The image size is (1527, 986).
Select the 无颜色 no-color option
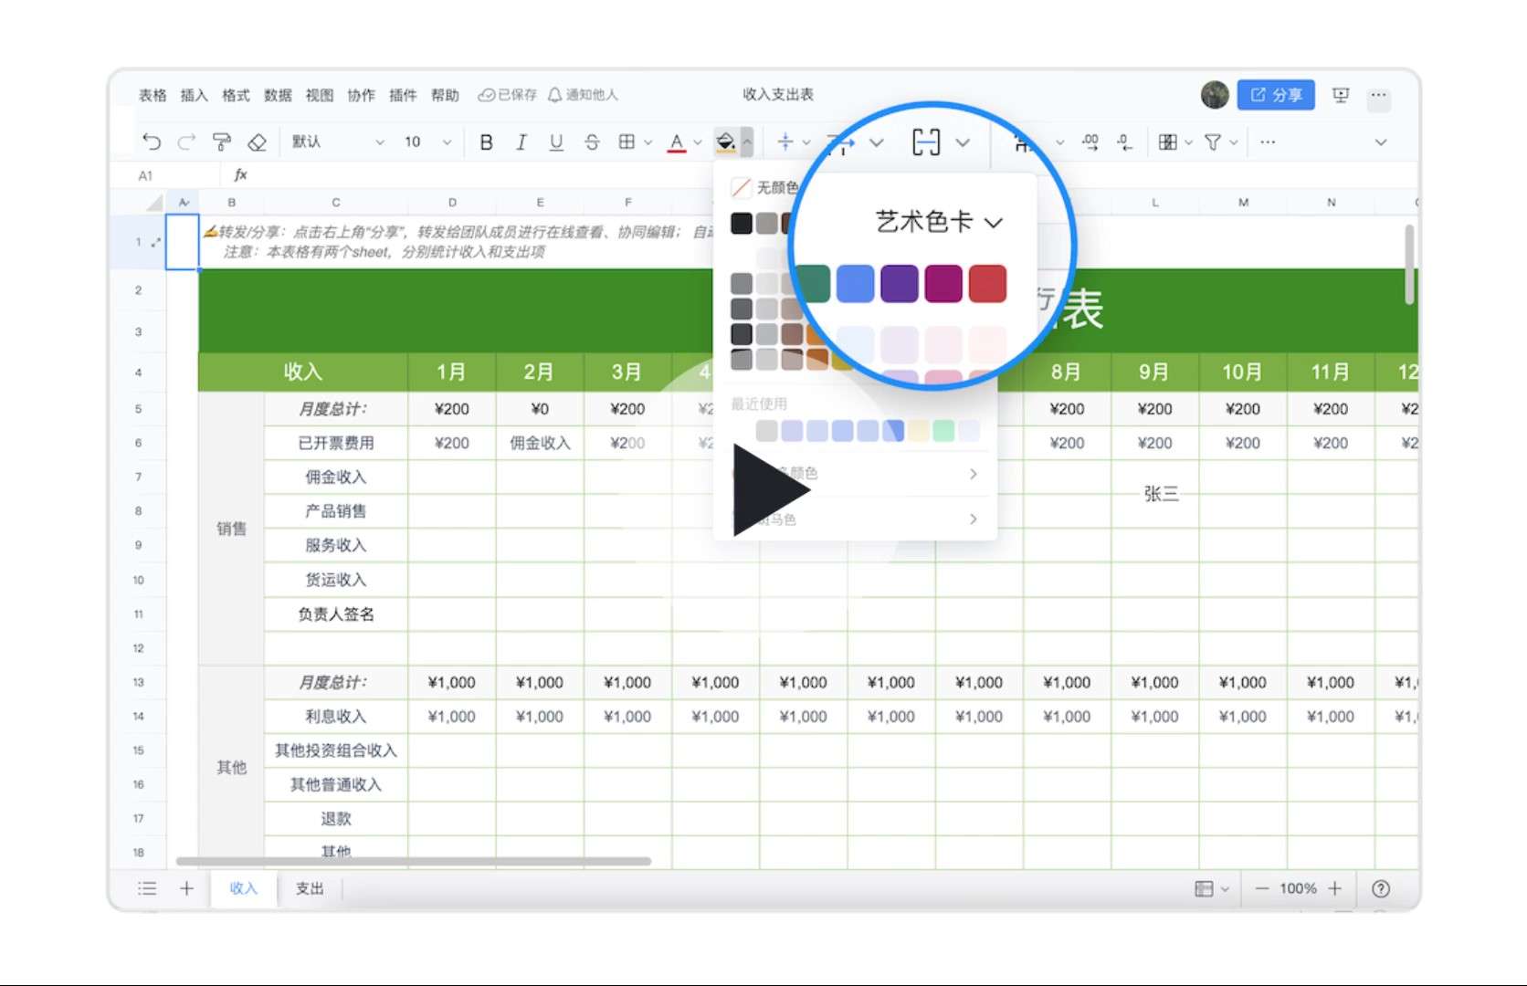click(765, 187)
